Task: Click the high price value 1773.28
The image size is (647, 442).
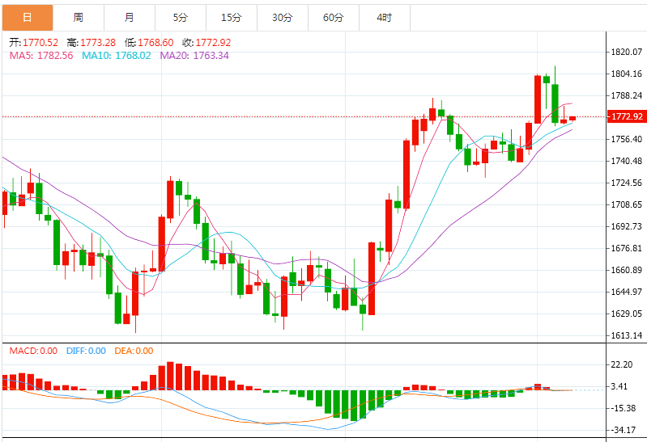Action: tap(98, 43)
